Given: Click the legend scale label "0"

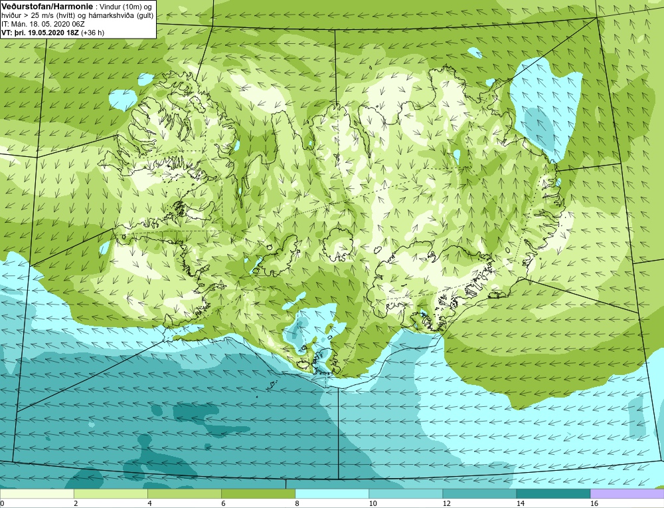Looking at the screenshot, I should coord(2,503).
